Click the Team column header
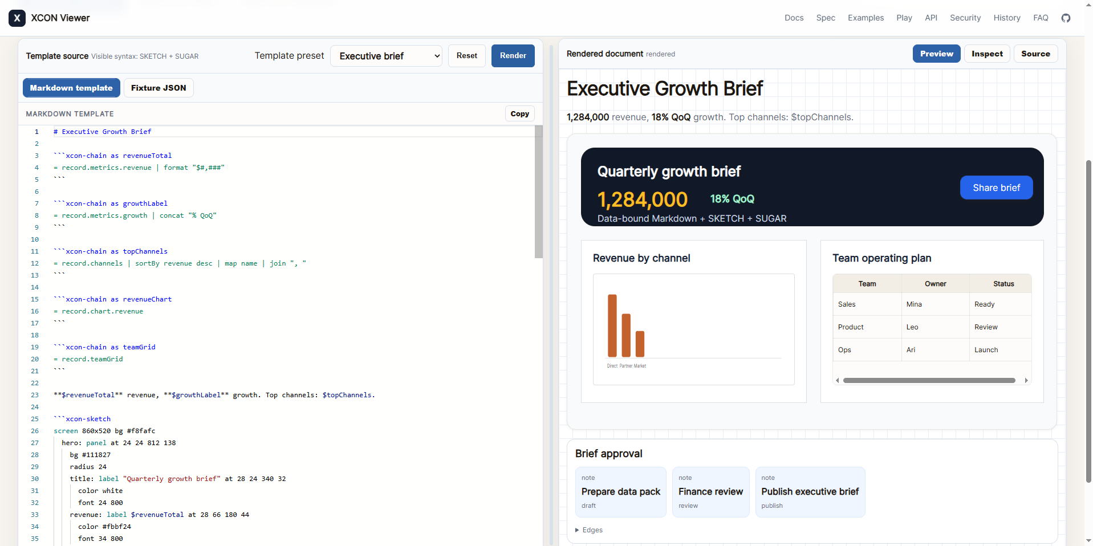 click(x=867, y=284)
